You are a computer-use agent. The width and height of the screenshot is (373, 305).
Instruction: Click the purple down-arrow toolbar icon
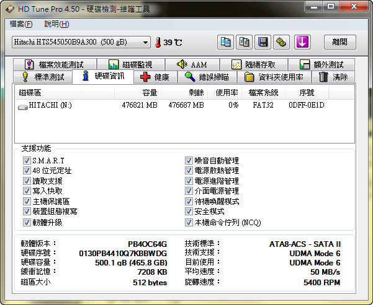tap(302, 42)
